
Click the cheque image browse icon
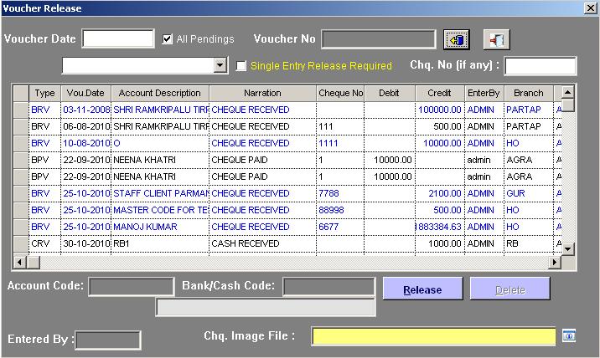pos(569,335)
